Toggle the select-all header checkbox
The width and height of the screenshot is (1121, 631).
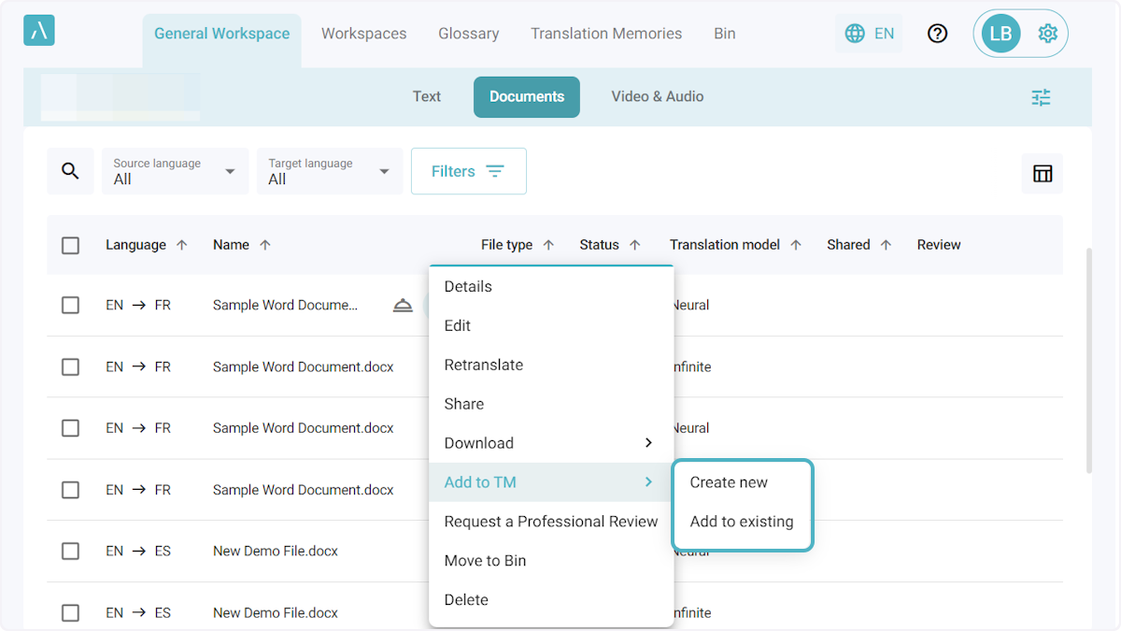(x=71, y=245)
